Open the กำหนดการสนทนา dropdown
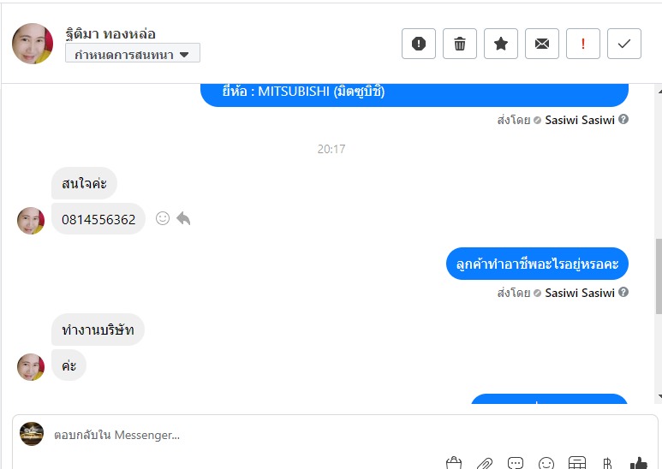 133,54
